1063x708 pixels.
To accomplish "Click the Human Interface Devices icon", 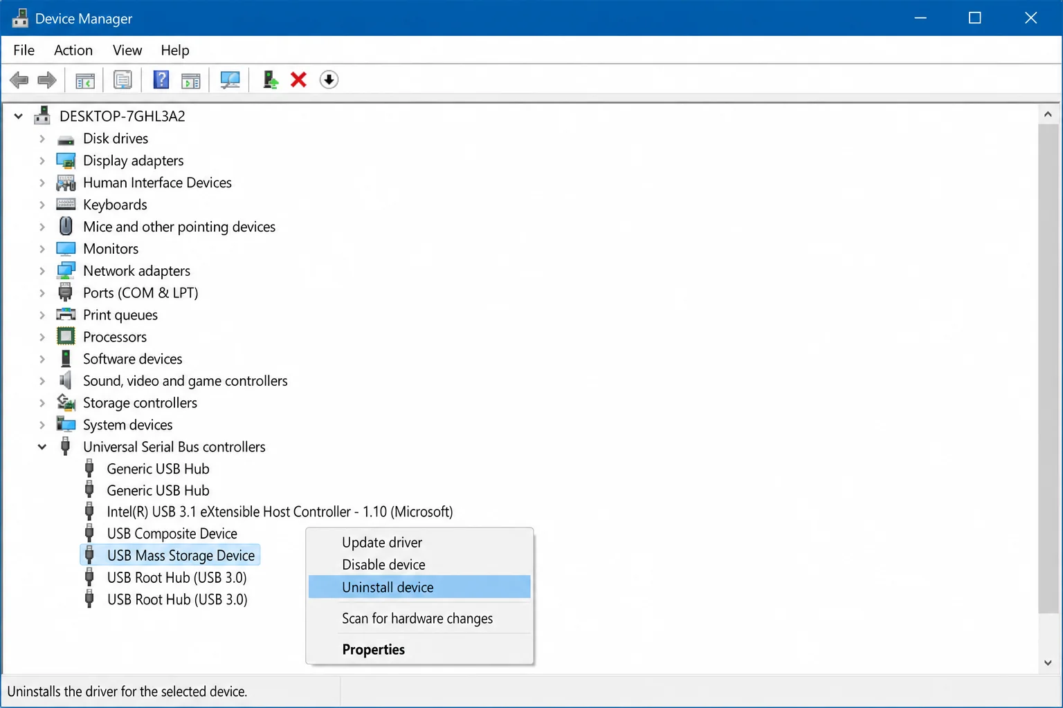I will [66, 183].
